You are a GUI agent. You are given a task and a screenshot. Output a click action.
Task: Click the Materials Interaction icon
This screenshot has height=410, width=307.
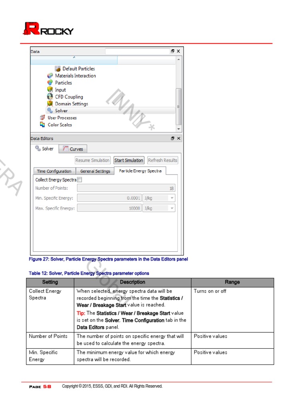(x=50, y=76)
